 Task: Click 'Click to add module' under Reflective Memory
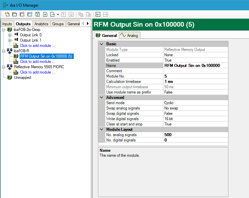click(x=37, y=72)
